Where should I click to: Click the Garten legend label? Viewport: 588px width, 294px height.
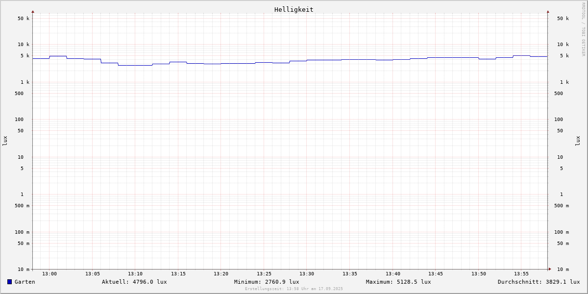coord(25,282)
